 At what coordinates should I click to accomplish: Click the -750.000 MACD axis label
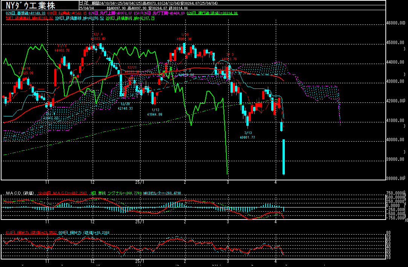(x=395, y=218)
